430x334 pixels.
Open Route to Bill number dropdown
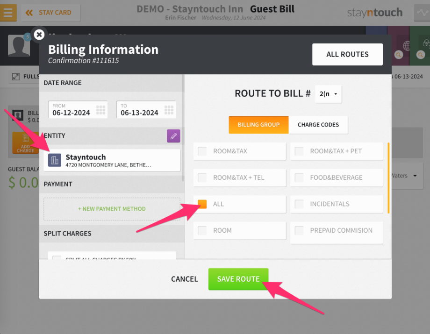click(328, 94)
